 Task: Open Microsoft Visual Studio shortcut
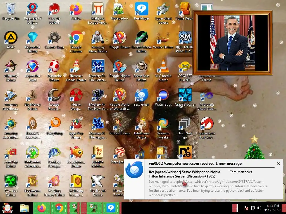207,99
